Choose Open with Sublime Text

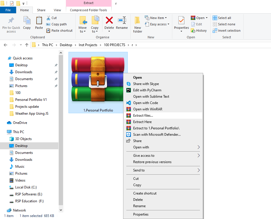(163, 97)
